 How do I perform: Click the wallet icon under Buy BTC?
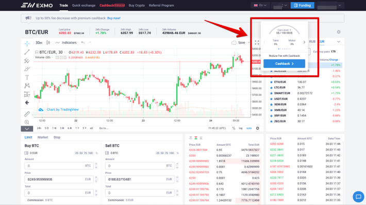point(26,153)
